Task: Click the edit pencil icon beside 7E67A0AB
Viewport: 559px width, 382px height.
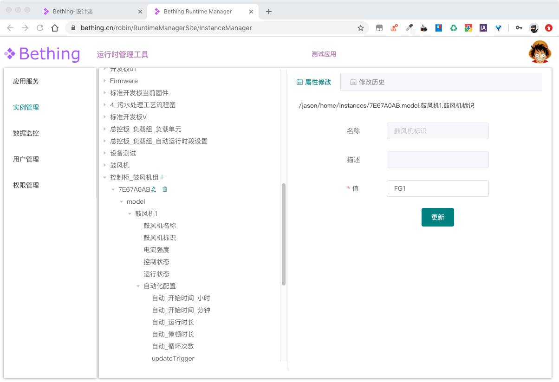Action: [x=154, y=189]
